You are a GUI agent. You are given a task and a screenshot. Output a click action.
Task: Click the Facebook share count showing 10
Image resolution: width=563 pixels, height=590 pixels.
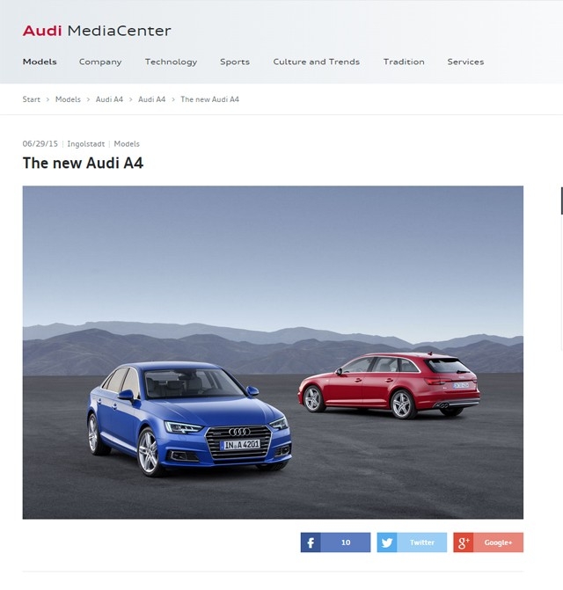(x=346, y=543)
